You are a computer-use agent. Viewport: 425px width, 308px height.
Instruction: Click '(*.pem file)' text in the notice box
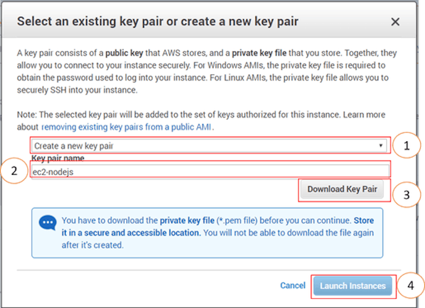pyautogui.click(x=237, y=221)
